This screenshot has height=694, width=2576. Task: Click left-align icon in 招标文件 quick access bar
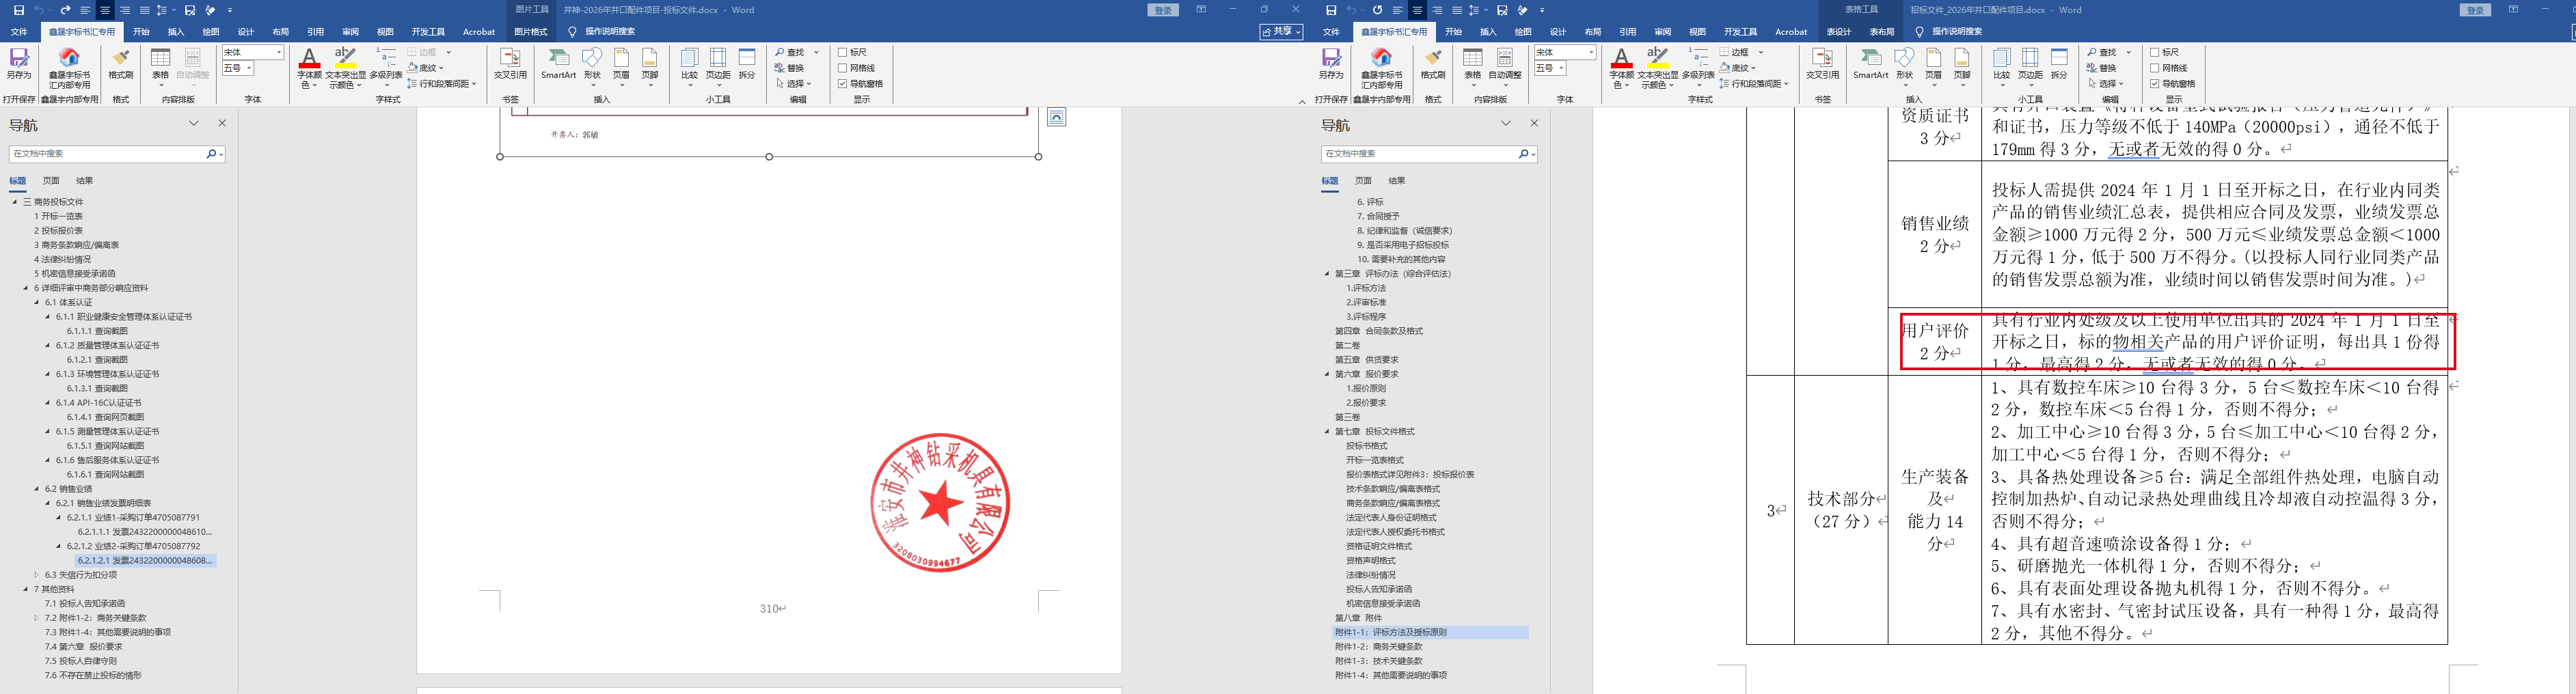[1397, 10]
